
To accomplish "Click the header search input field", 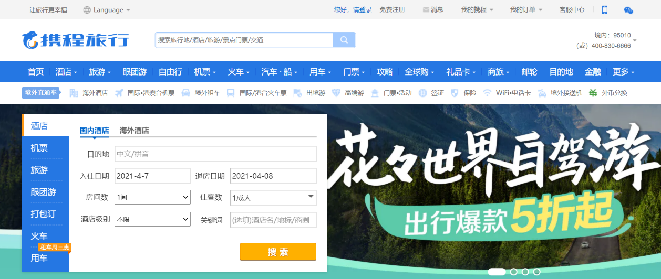I will pos(244,40).
